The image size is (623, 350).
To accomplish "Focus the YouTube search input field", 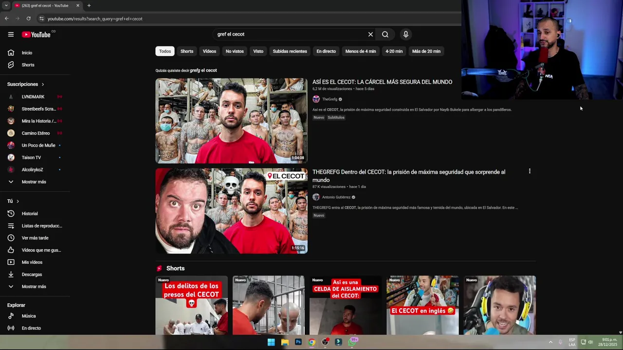I will click(x=290, y=35).
